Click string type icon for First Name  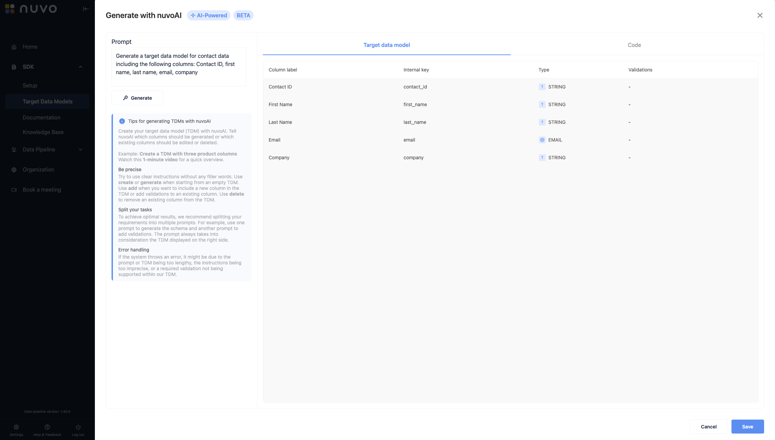[x=542, y=104]
